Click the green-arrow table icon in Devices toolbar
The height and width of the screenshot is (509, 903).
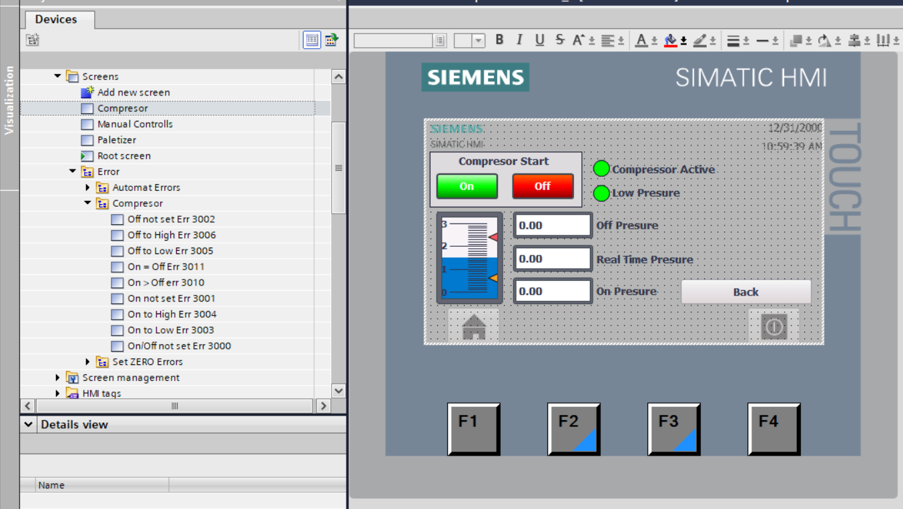click(332, 40)
